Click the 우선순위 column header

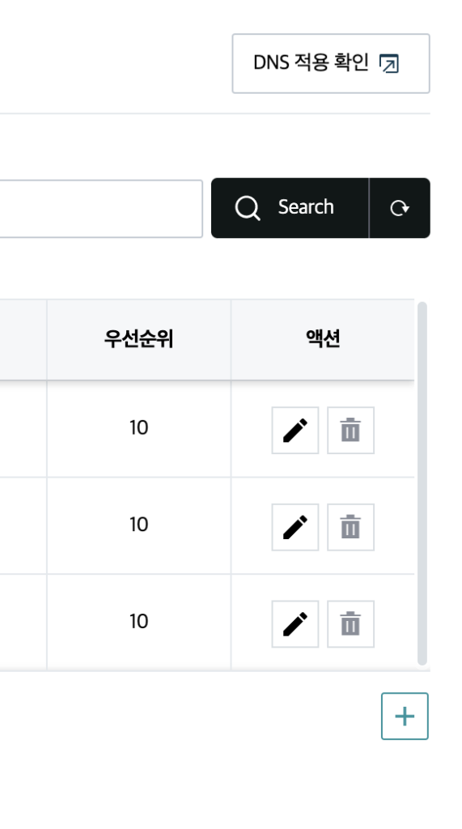pos(138,339)
